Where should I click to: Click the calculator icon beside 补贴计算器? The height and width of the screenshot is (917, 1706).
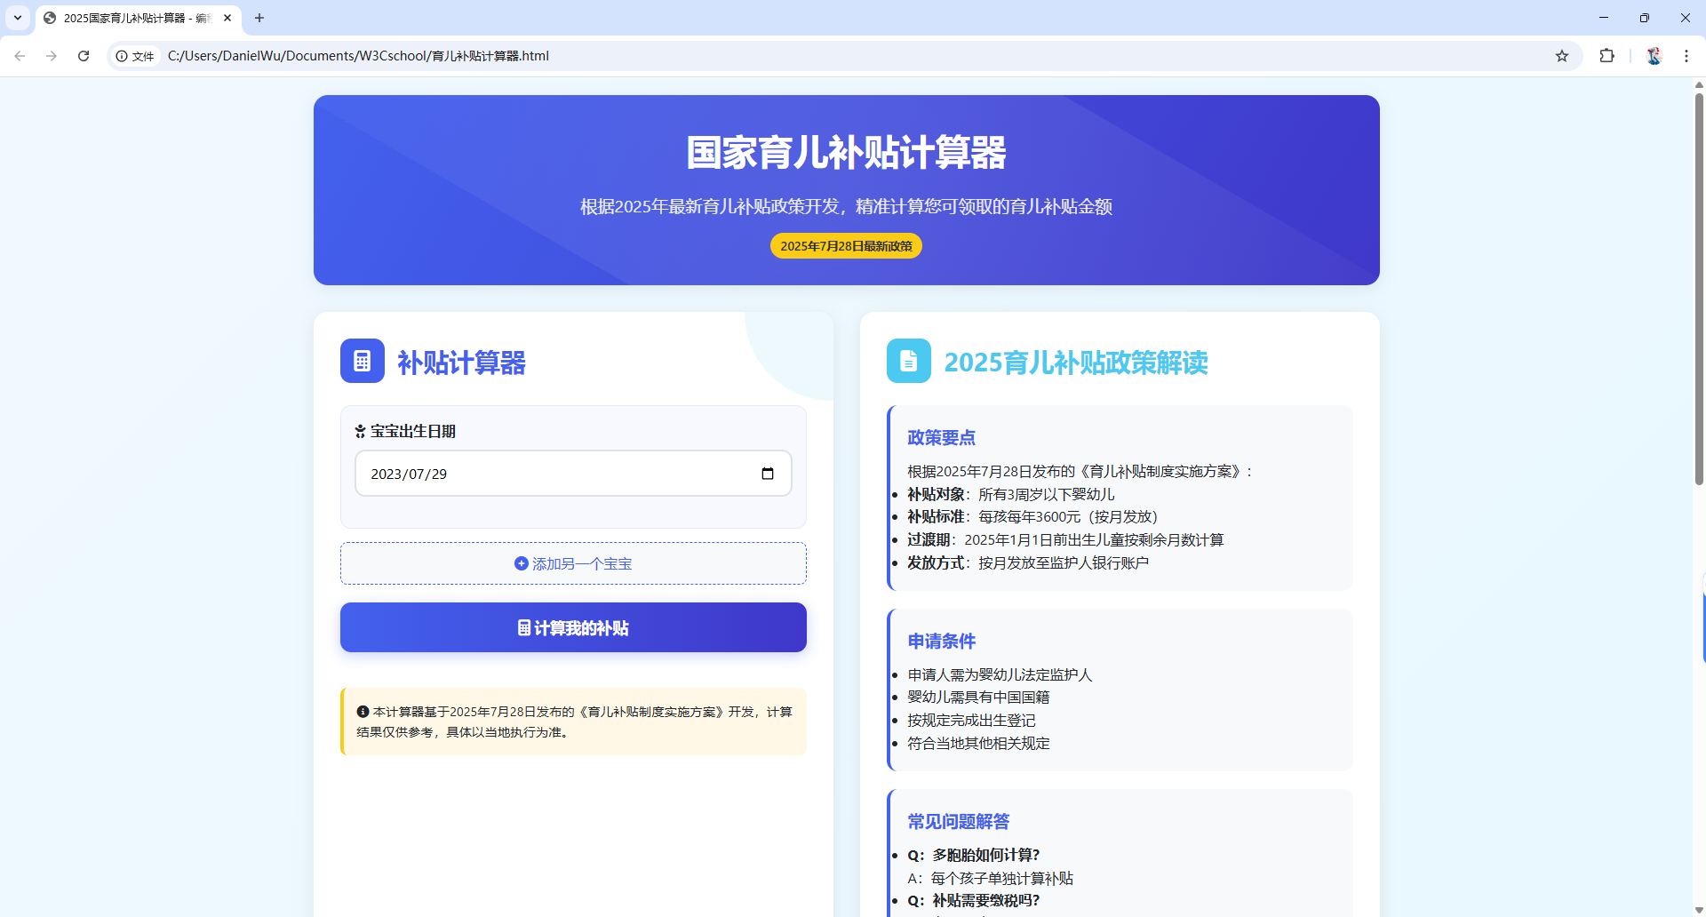pyautogui.click(x=362, y=361)
